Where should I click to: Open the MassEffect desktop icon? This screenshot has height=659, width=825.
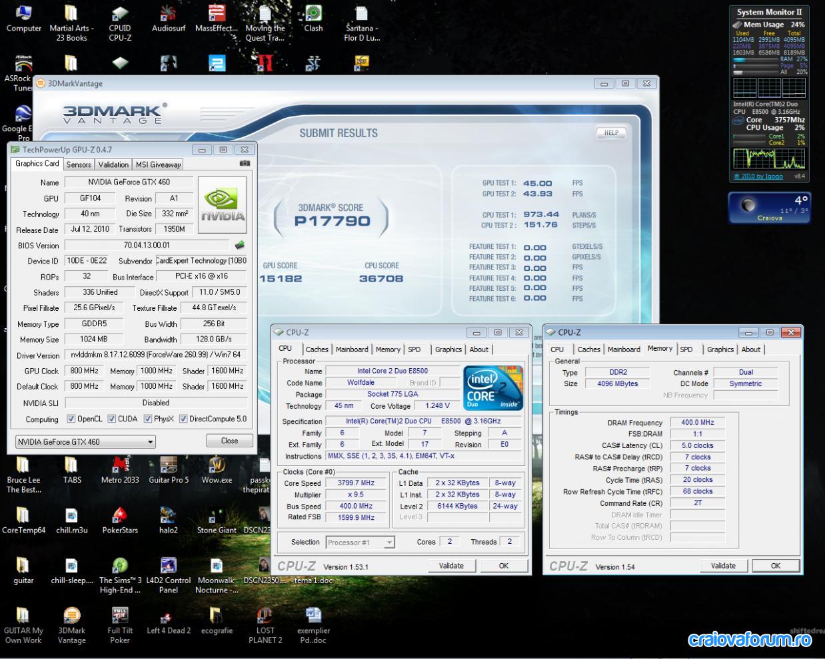pos(217,19)
